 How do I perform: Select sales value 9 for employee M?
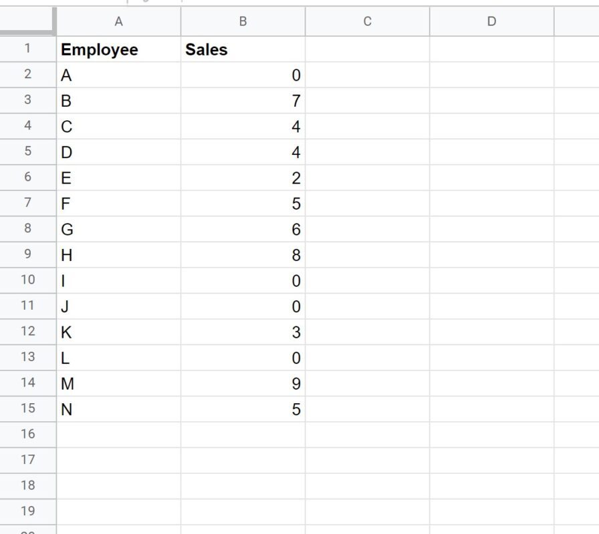click(x=243, y=383)
